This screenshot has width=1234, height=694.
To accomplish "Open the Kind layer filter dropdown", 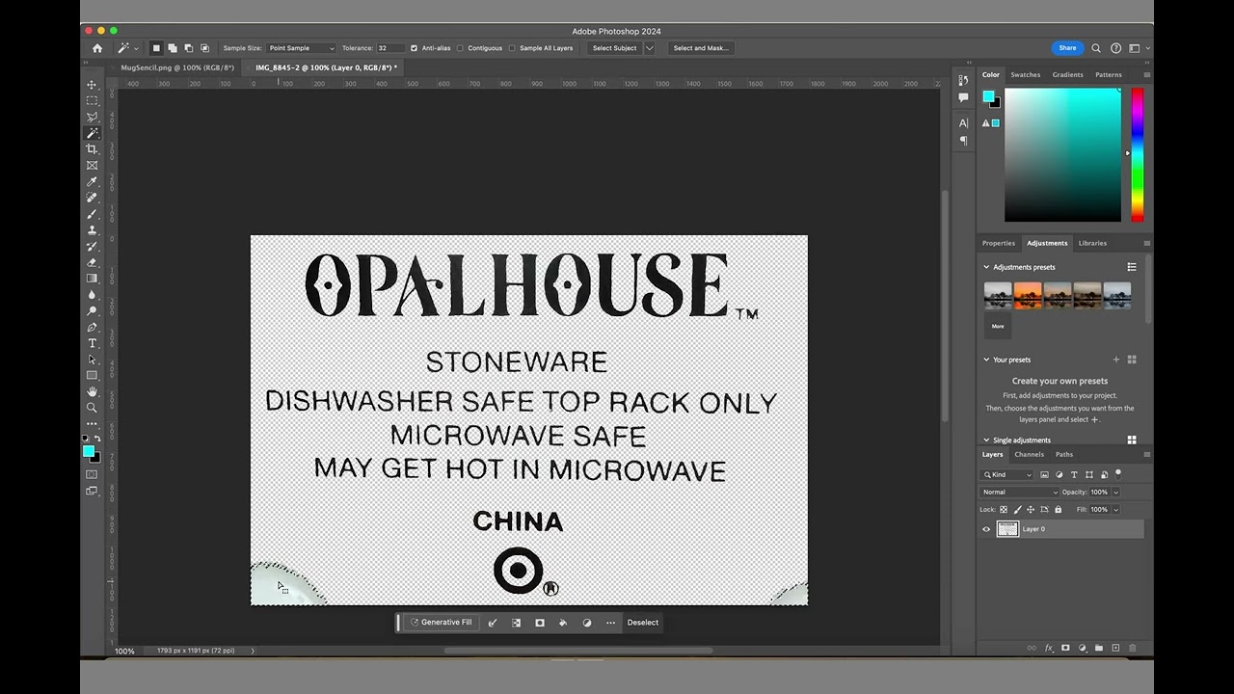I will (1007, 474).
